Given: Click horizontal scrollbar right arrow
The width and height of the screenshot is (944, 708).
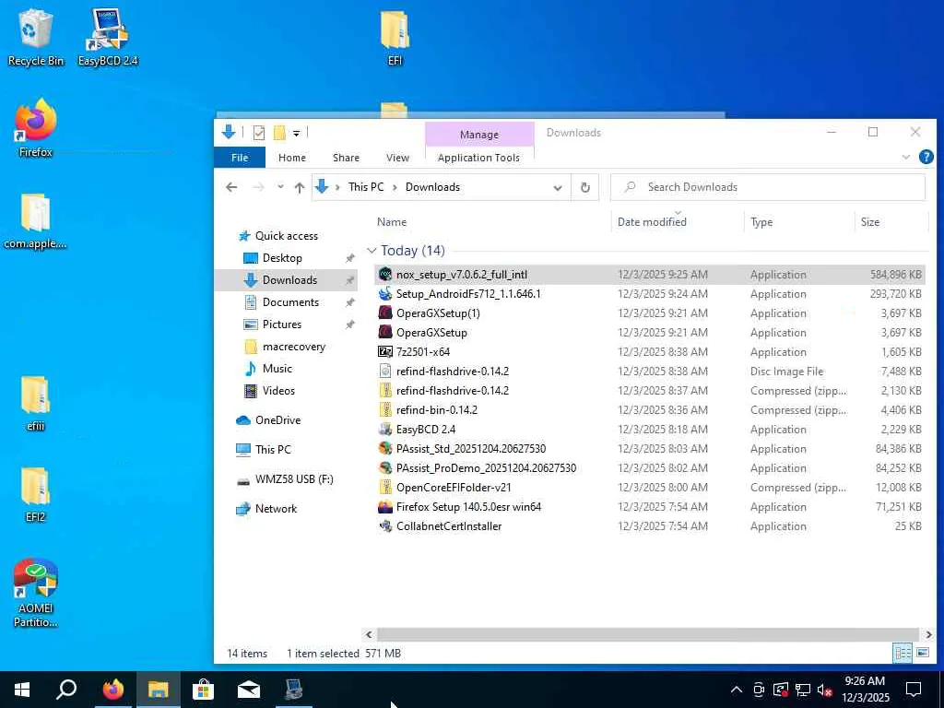Looking at the screenshot, I should (928, 634).
